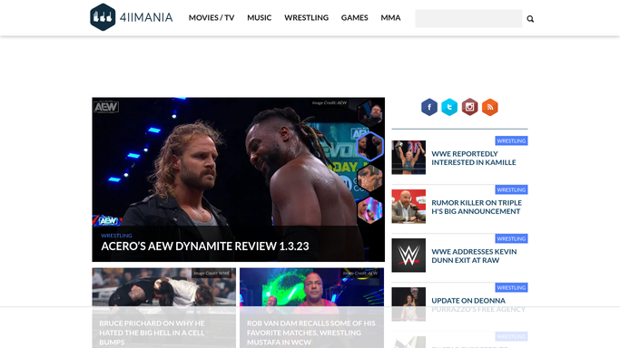This screenshot has height=348, width=620.
Task: Open the Instagram social icon
Action: 469,107
